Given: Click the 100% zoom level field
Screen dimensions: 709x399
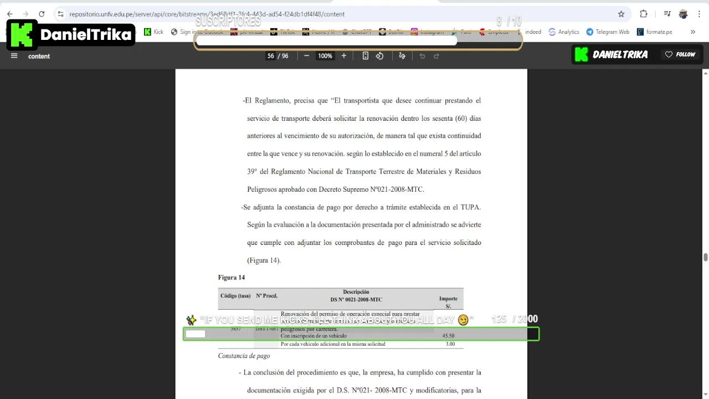Looking at the screenshot, I should pyautogui.click(x=325, y=55).
